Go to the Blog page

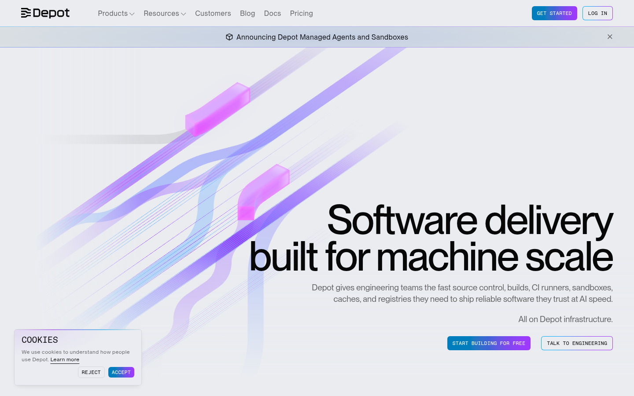247,14
